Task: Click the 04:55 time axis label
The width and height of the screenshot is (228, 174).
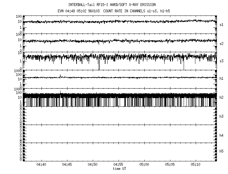Action: (x=118, y=165)
